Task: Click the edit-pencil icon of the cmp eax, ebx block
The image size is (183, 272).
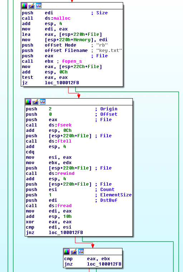Action: pyautogui.click(x=74, y=252)
